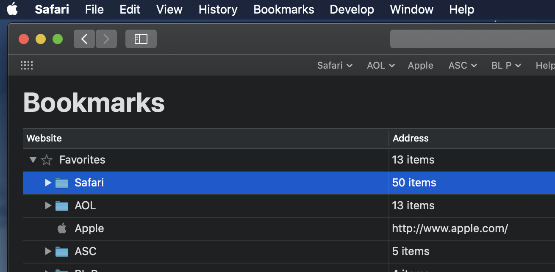Viewport: 555px width, 272px height.
Task: Open the Bookmarks menu in menu bar
Action: [283, 9]
